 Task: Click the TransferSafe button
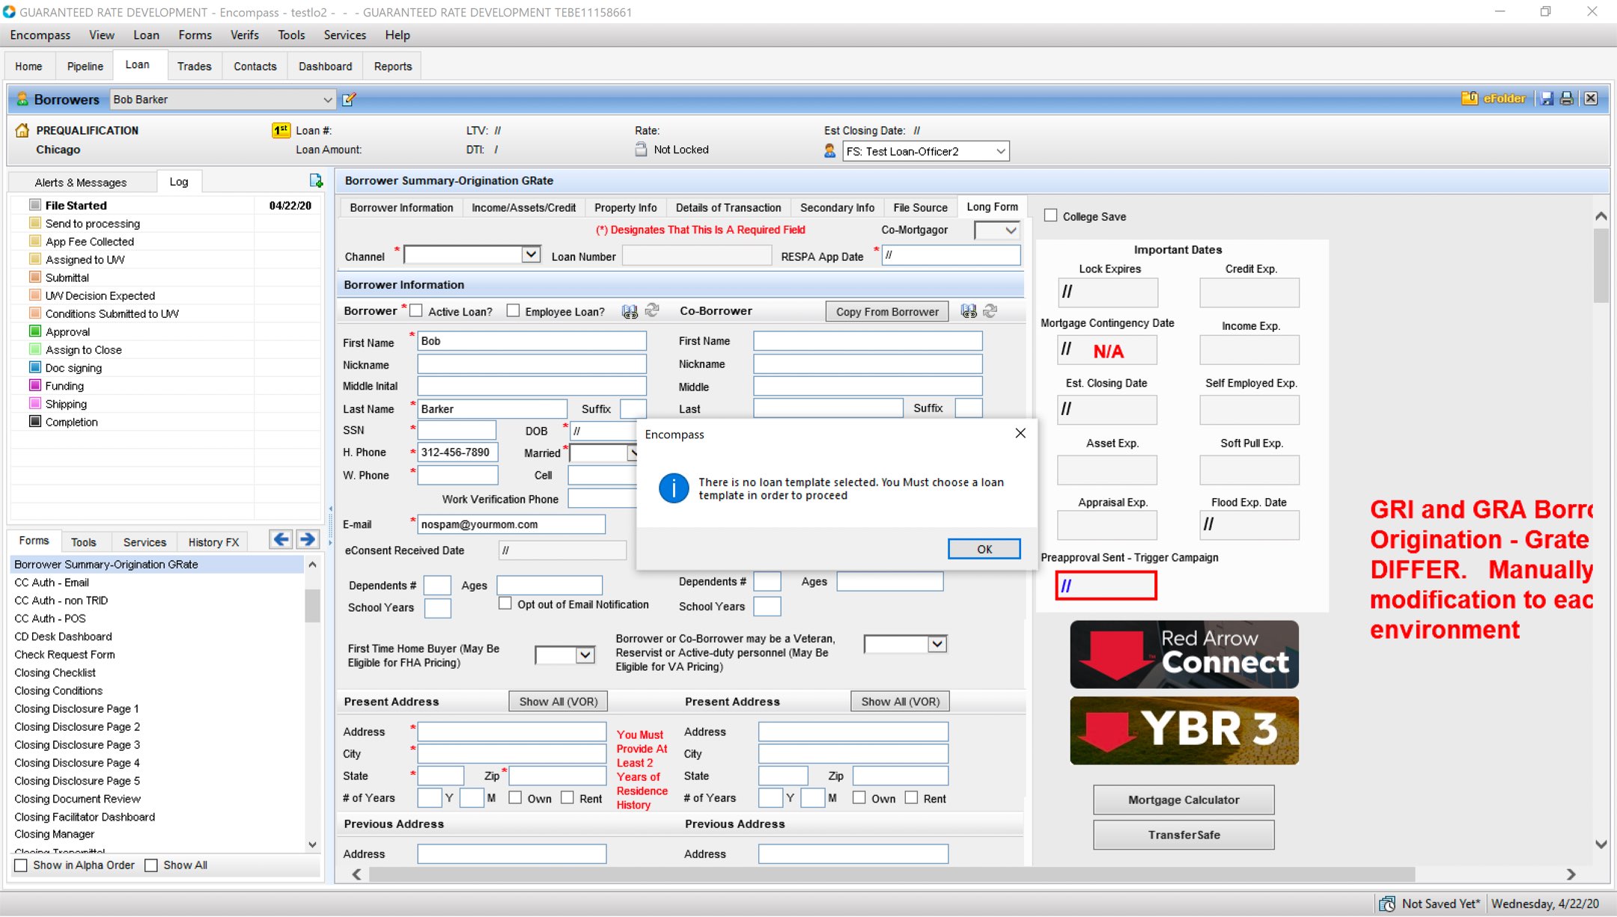1184,835
